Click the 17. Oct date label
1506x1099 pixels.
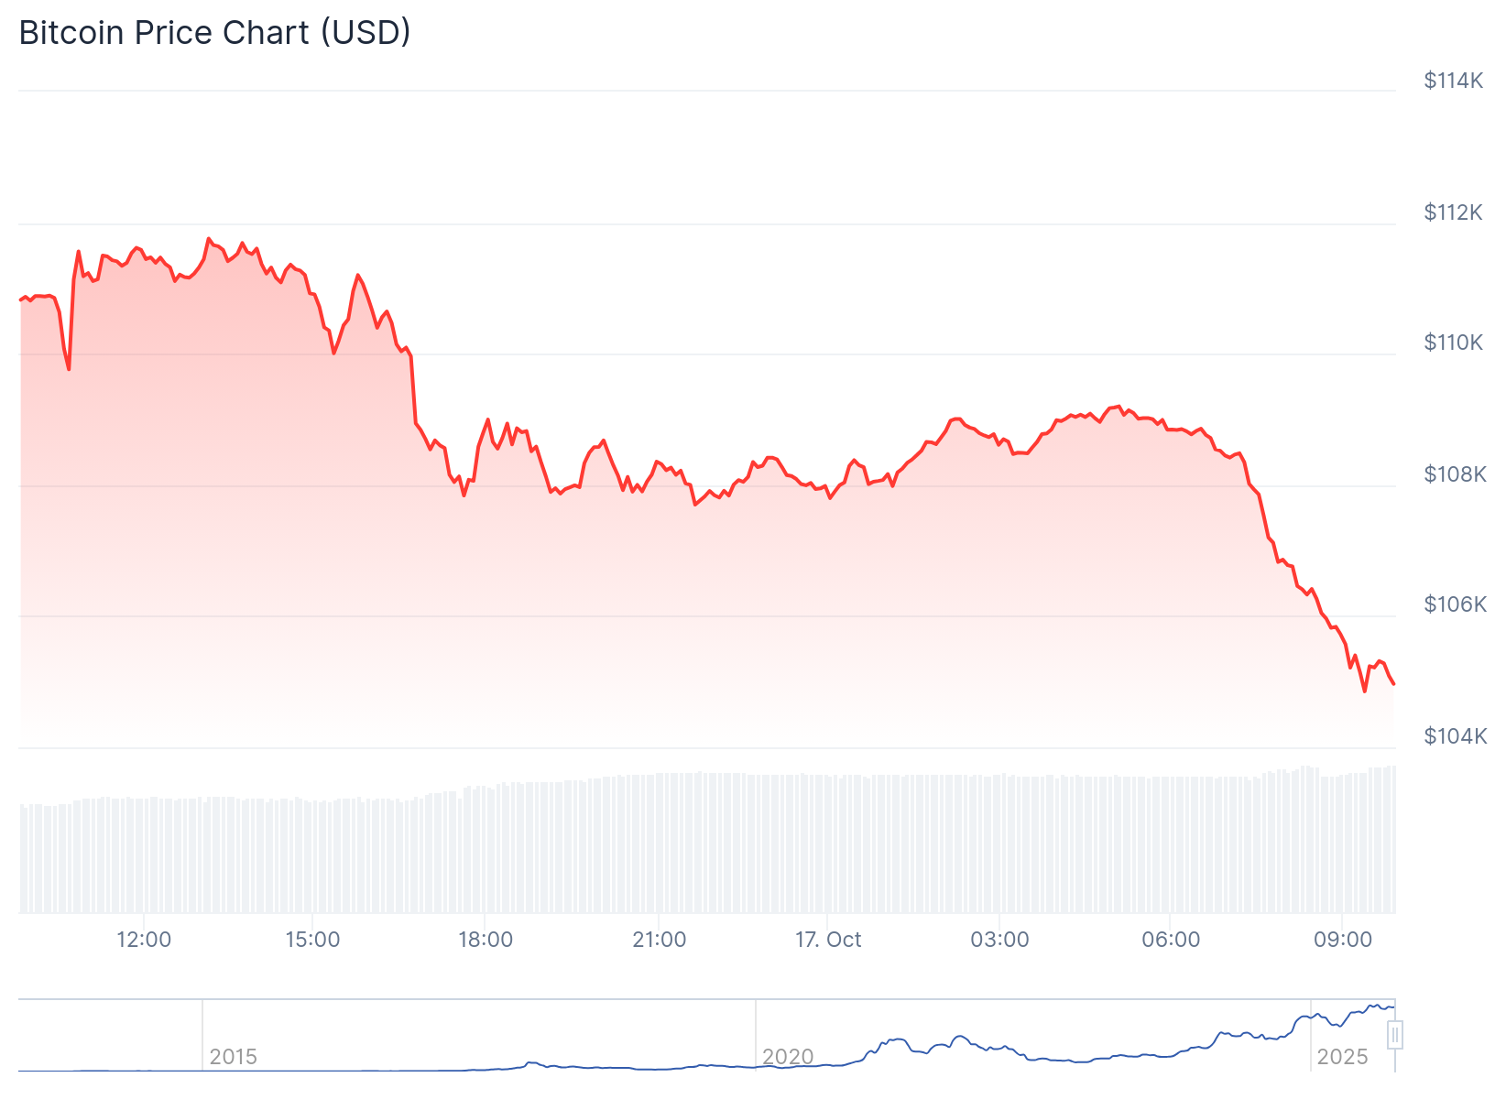828,940
